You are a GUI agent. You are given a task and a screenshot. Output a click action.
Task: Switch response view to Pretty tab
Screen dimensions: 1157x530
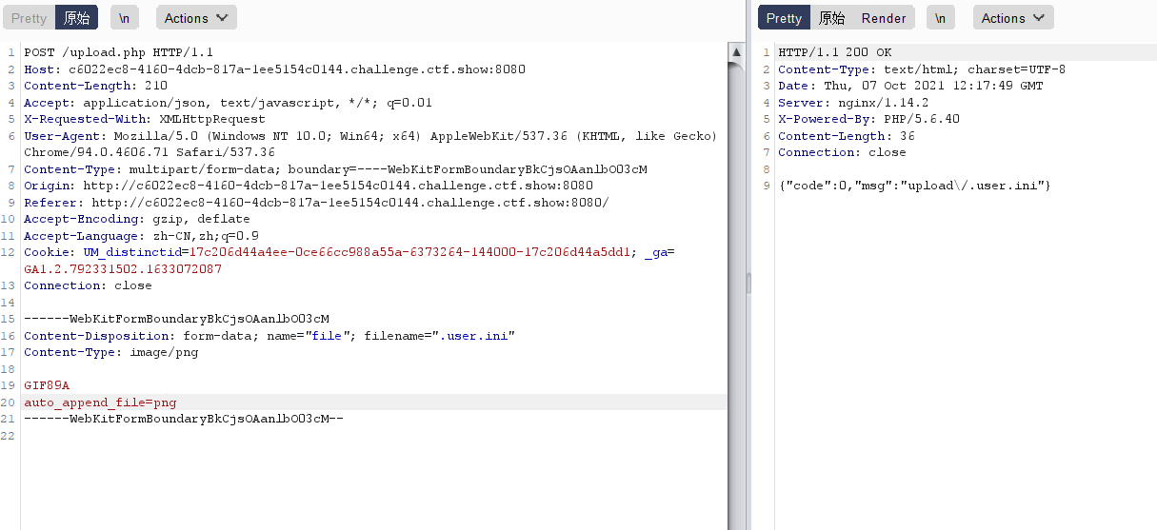pyautogui.click(x=784, y=18)
